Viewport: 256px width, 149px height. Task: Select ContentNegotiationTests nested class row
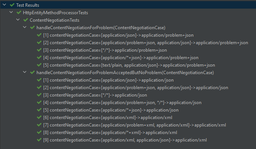[55, 20]
